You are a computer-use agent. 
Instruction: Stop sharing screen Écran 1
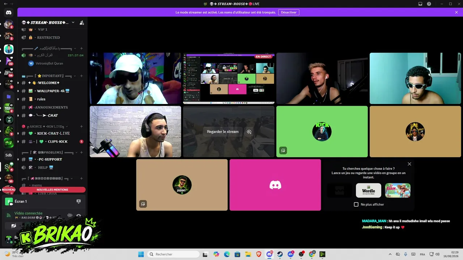[78, 201]
